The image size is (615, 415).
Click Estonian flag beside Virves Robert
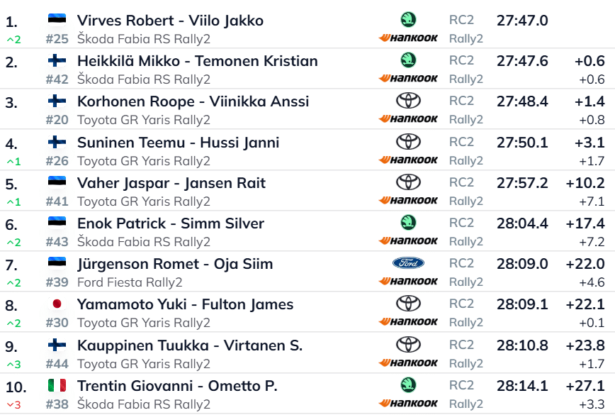click(x=57, y=20)
